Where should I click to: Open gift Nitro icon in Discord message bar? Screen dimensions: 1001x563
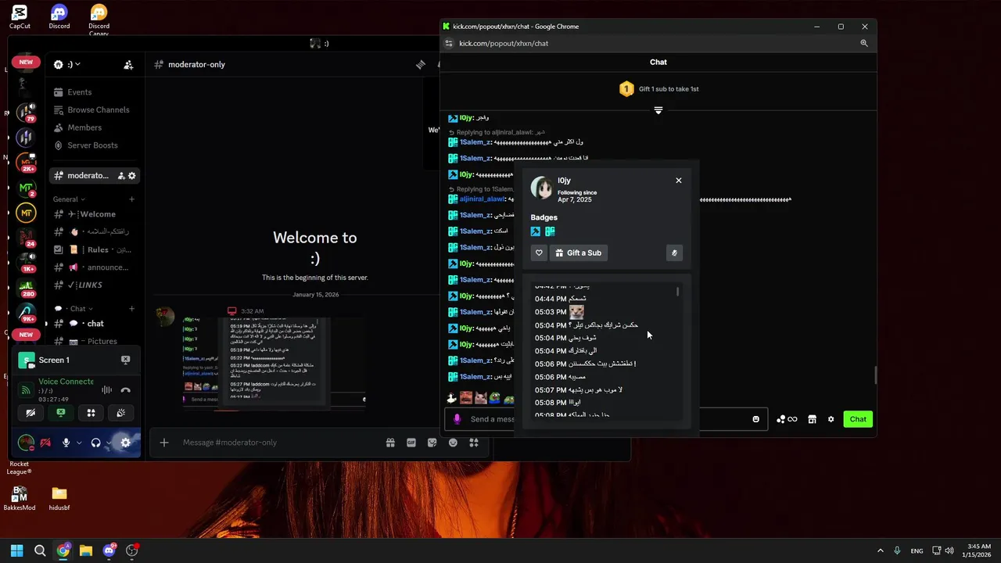390,443
